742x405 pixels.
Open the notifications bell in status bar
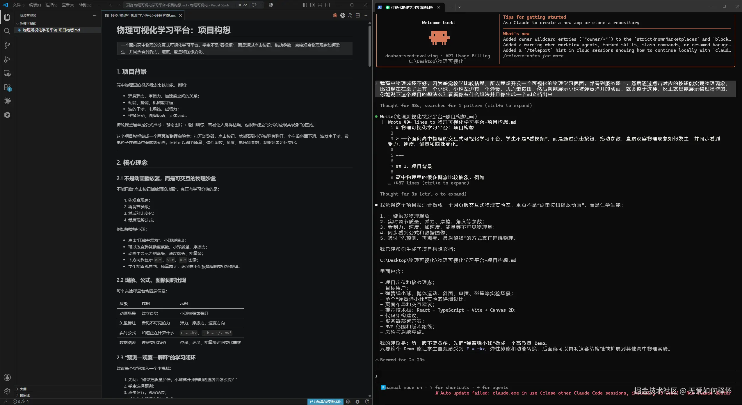367,402
